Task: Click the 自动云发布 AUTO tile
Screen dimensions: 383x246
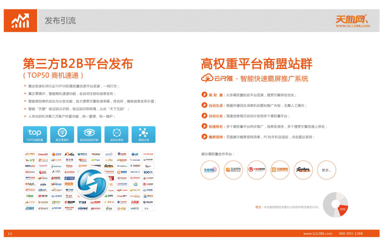Action: (116, 135)
